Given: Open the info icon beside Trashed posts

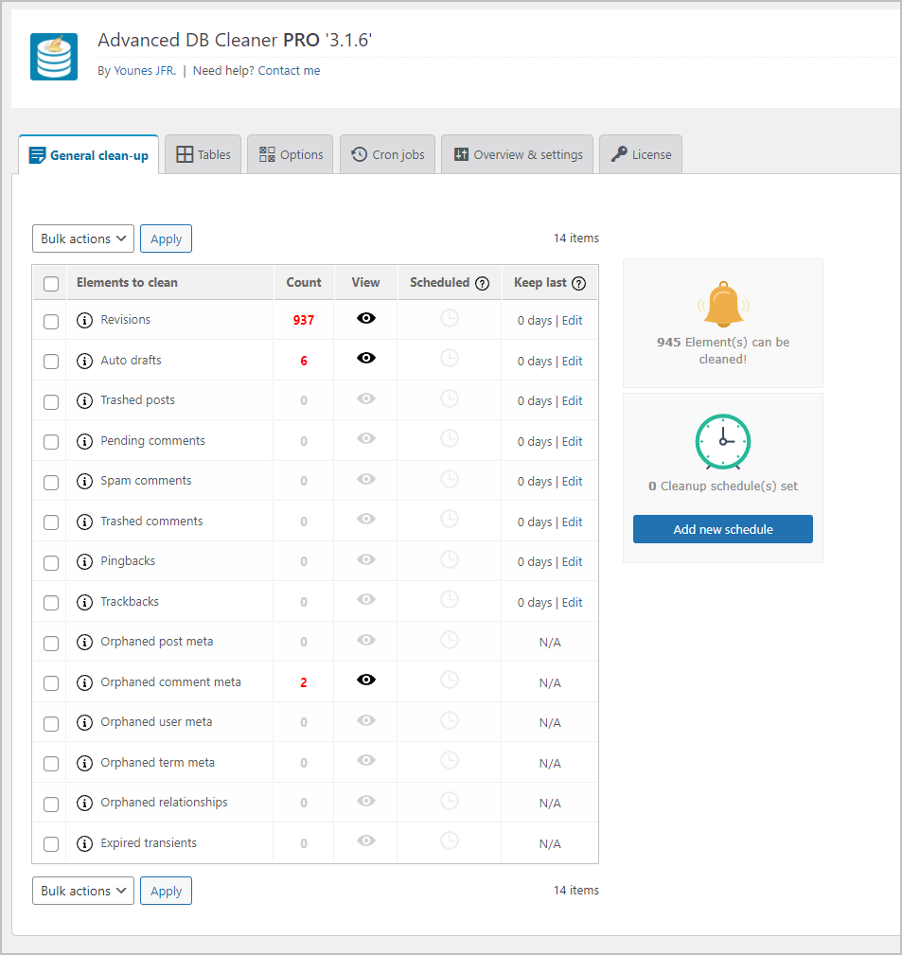Looking at the screenshot, I should click(84, 399).
